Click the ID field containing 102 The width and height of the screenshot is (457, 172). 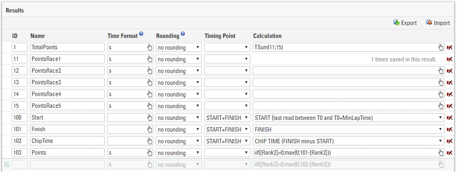point(19,141)
